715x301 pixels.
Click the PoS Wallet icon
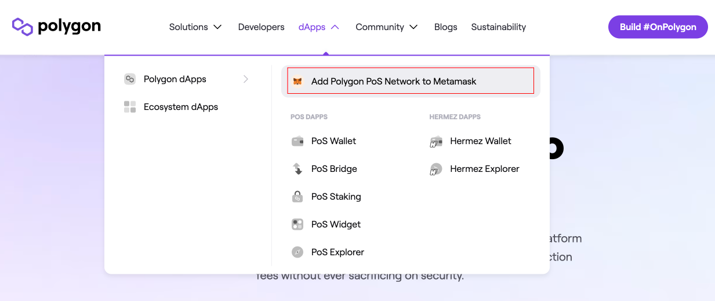[297, 141]
